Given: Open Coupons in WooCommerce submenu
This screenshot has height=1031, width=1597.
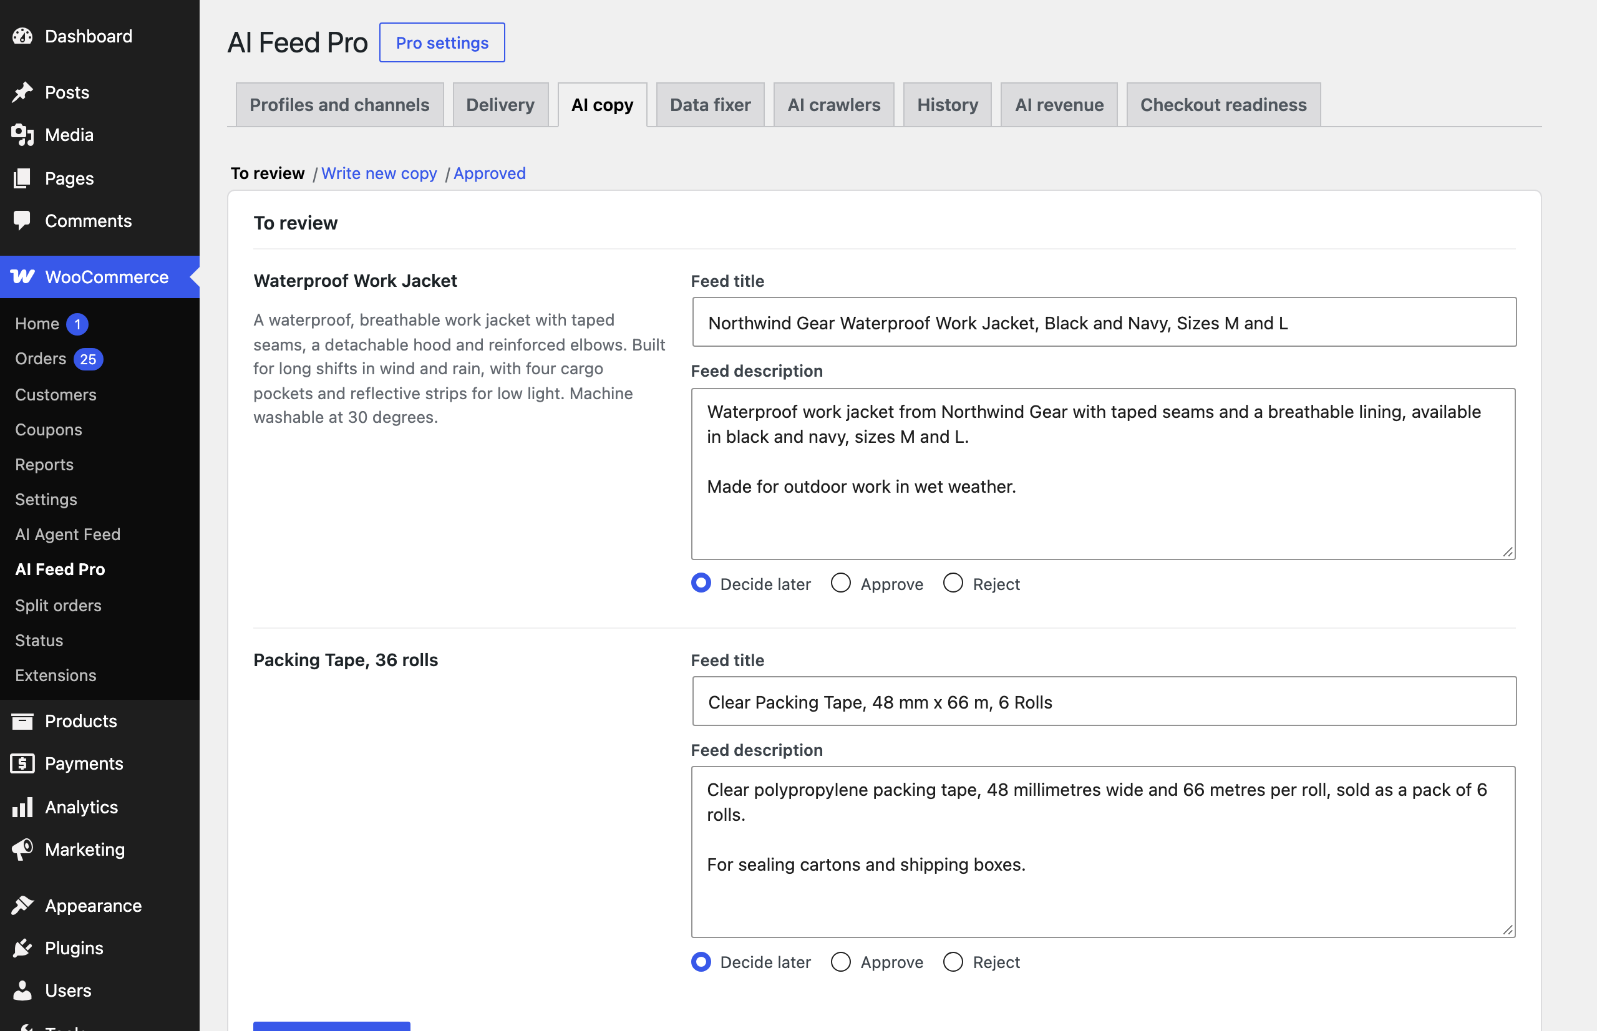Looking at the screenshot, I should [x=48, y=429].
